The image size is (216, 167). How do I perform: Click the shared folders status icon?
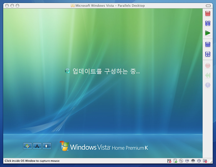click(205, 161)
